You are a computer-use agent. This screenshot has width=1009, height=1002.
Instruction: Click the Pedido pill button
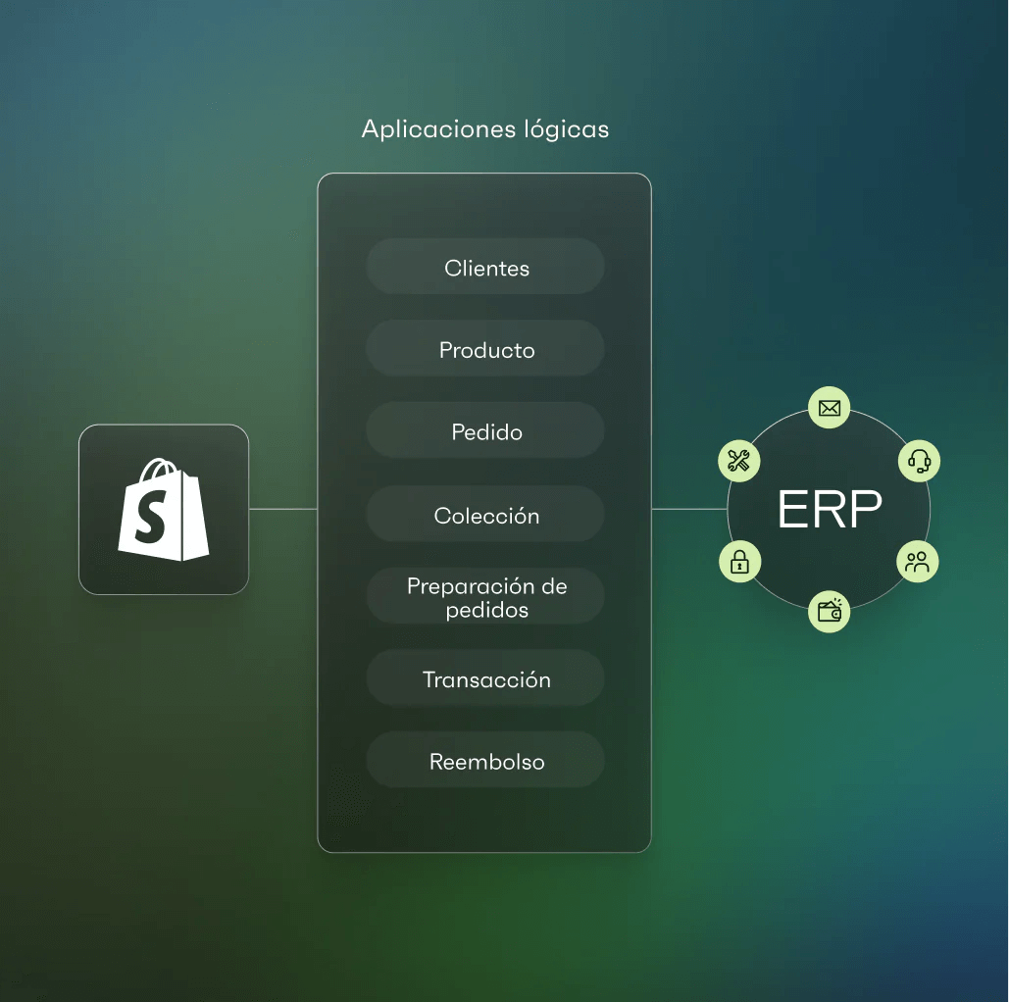pyautogui.click(x=485, y=431)
